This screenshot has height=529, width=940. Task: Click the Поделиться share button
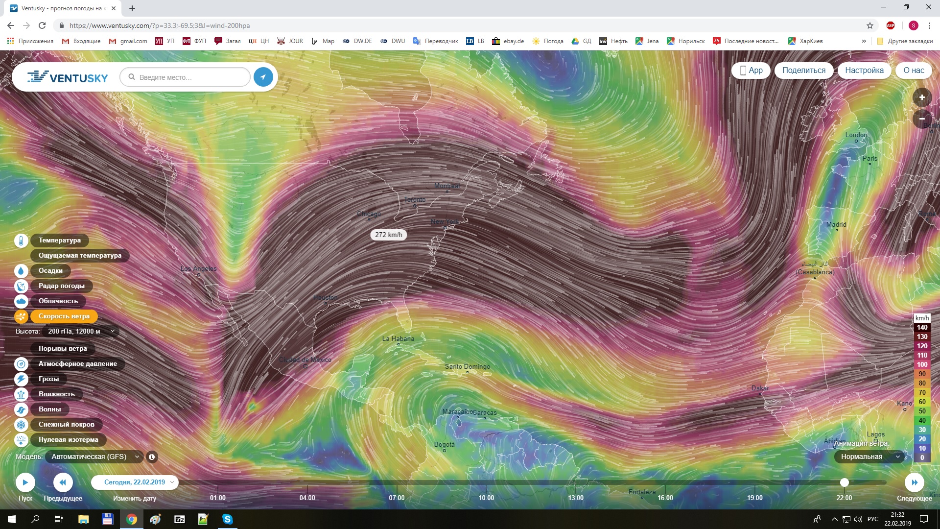pyautogui.click(x=804, y=71)
